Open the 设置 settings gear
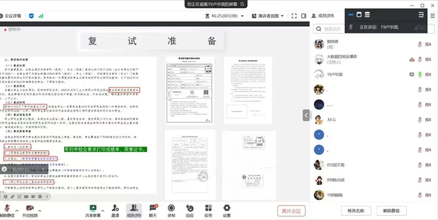 click(x=227, y=208)
